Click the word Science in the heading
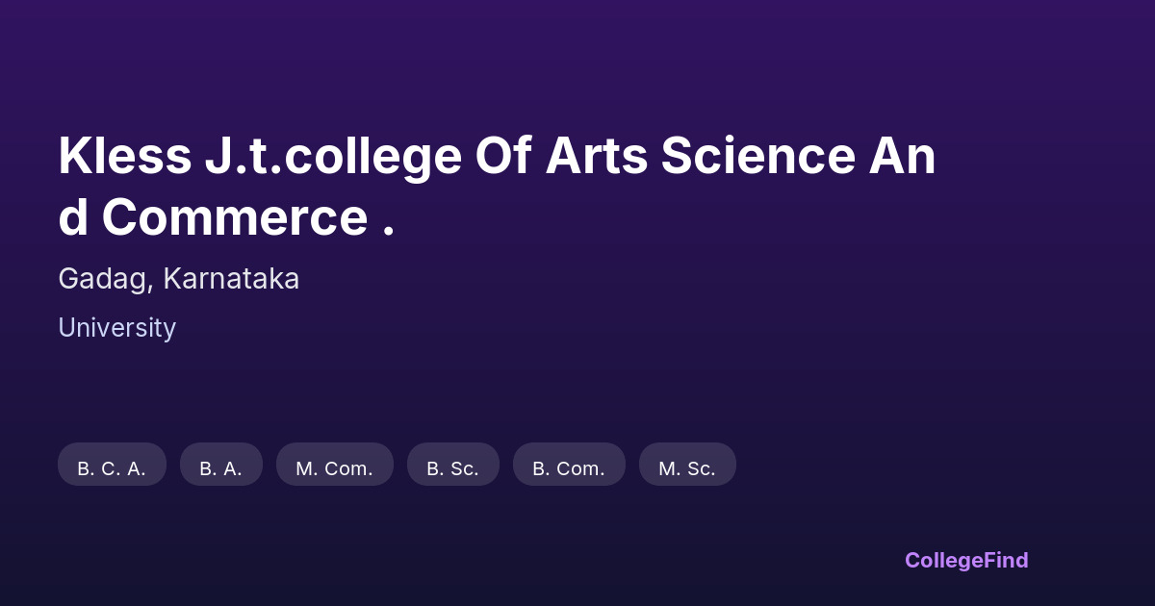Viewport: 1155px width, 606px height. [757, 156]
